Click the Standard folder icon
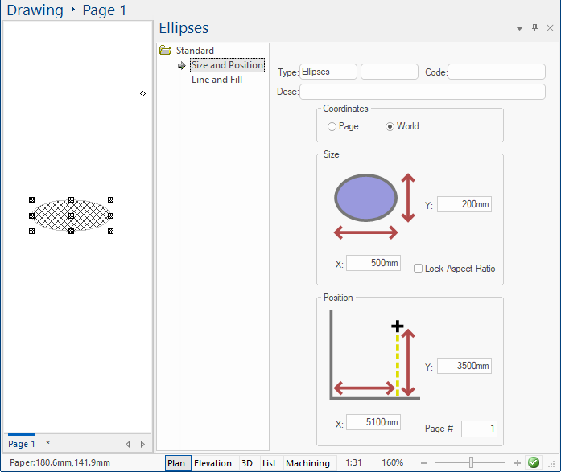The width and height of the screenshot is (561, 472). tap(166, 51)
